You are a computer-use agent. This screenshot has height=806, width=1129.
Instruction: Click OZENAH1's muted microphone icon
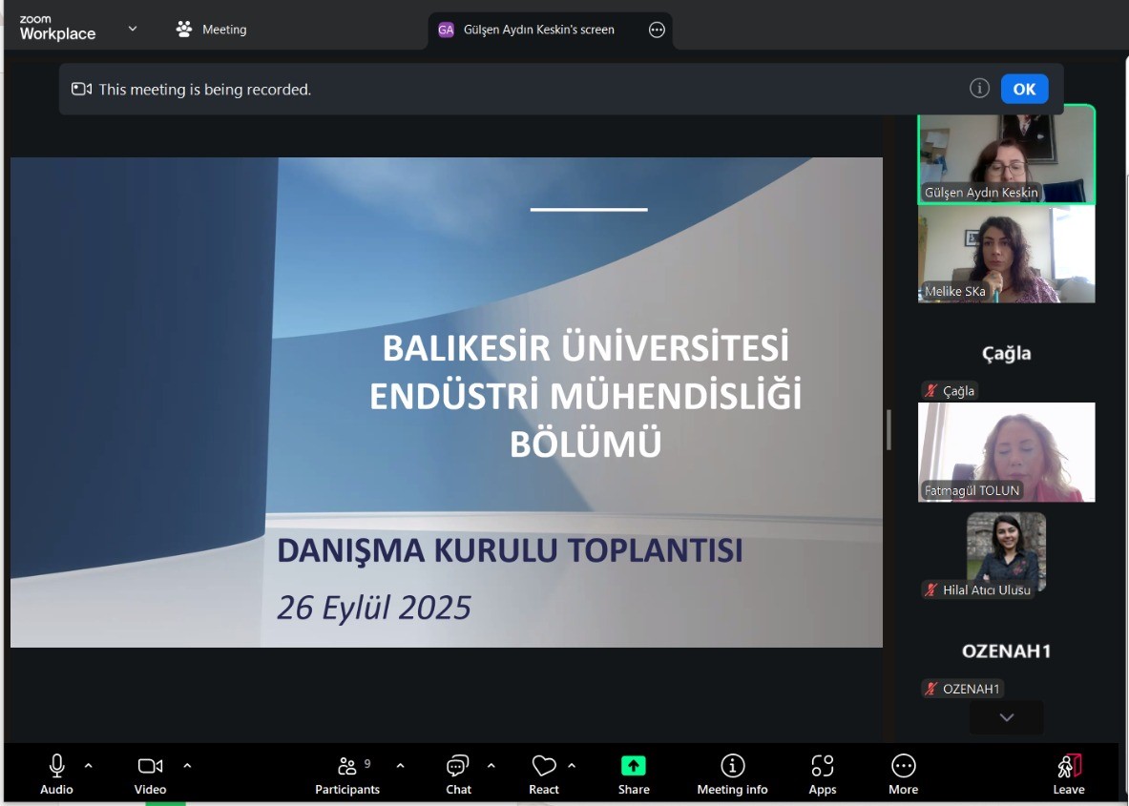(931, 689)
